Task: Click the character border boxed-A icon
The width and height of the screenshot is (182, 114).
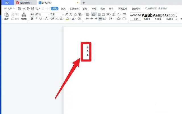Action: click(x=79, y=19)
